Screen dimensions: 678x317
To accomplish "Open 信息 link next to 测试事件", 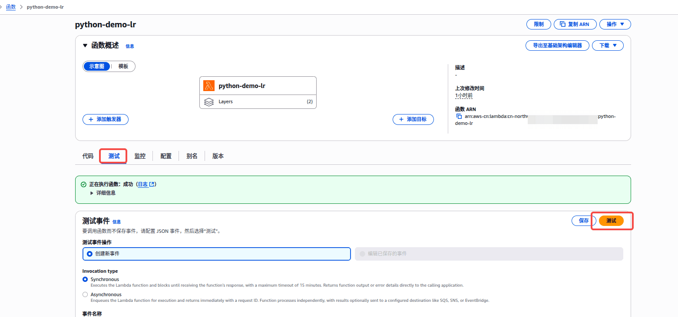I will click(x=116, y=222).
